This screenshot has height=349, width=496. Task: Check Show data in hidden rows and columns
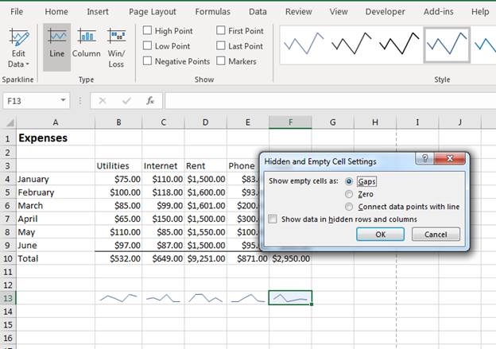pos(273,219)
